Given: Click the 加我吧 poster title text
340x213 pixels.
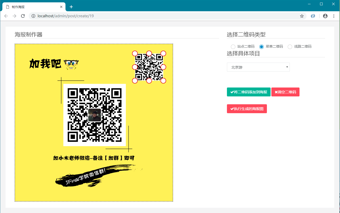Looking at the screenshot, I should (x=45, y=64).
